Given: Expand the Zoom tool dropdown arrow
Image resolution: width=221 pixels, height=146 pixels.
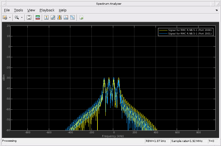Looking at the screenshot, I should [22, 17].
